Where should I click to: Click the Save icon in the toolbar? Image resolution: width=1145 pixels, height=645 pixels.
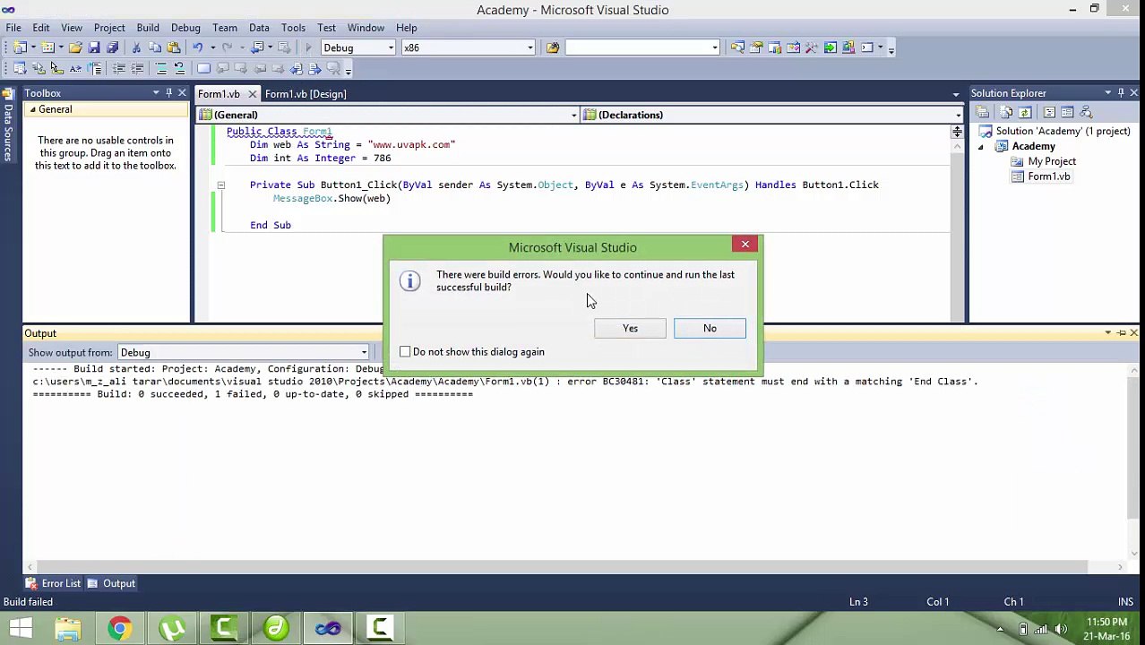point(94,47)
